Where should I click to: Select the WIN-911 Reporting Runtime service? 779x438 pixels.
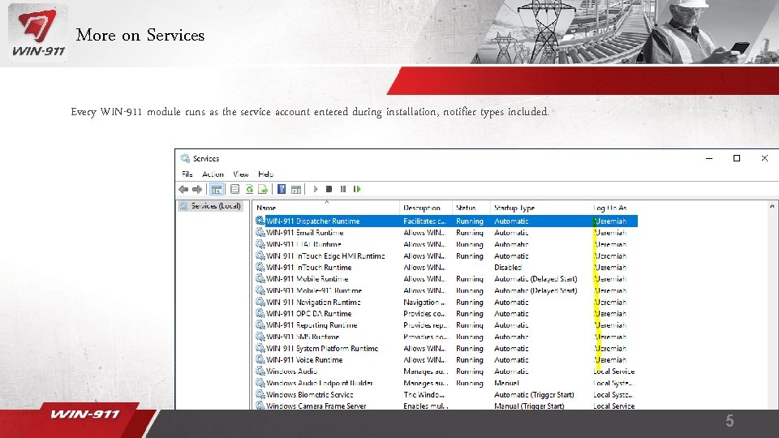(x=312, y=324)
